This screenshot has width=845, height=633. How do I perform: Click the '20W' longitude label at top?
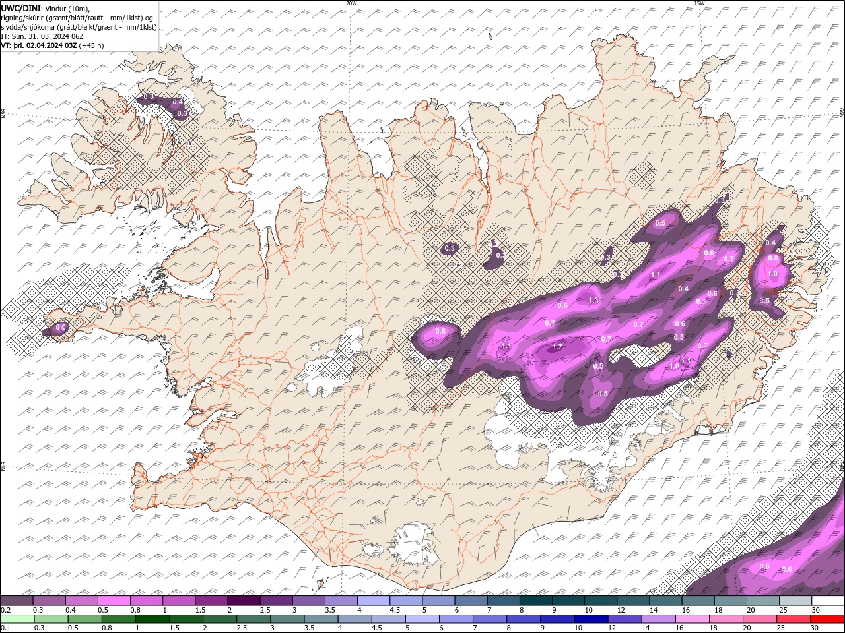coord(351,3)
